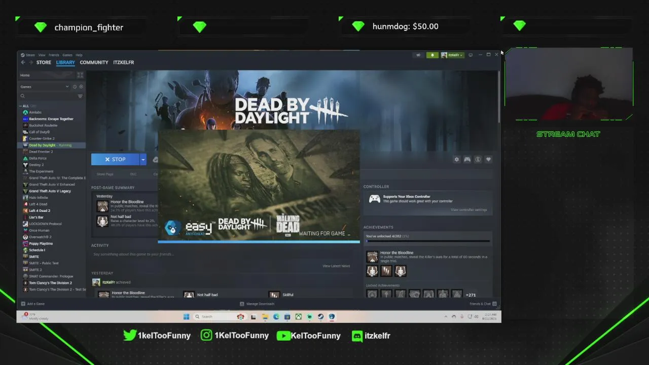Add Dead by Daylight to favorites heart
Image resolution: width=649 pixels, height=365 pixels.
coord(488,159)
